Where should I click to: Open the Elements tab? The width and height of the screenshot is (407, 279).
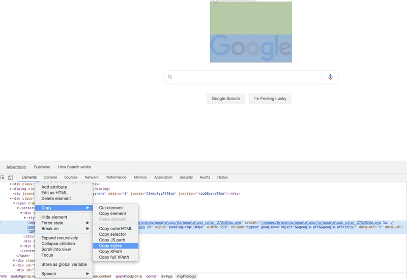pyautogui.click(x=29, y=177)
